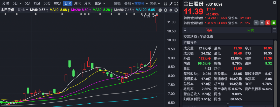Screen dimensions: 280x107
Task: Select the 周K weekly candlestick tab
Action: tap(78, 3)
